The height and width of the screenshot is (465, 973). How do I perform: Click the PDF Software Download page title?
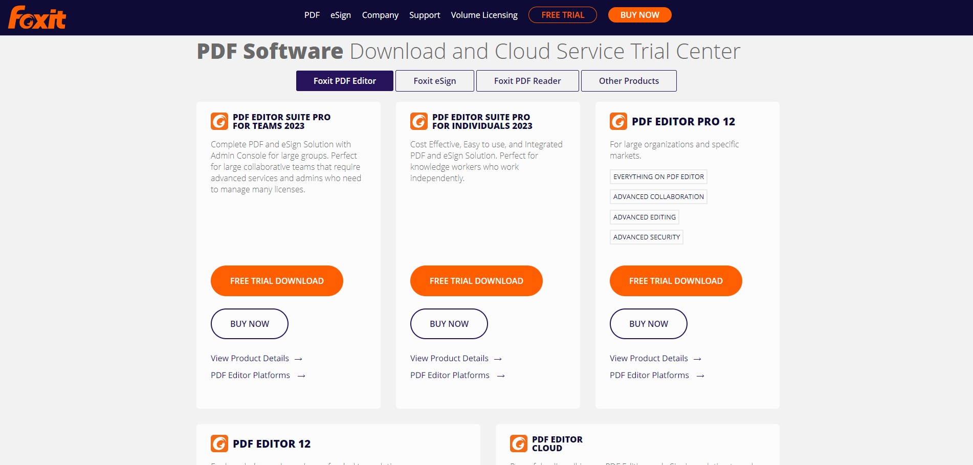(469, 51)
